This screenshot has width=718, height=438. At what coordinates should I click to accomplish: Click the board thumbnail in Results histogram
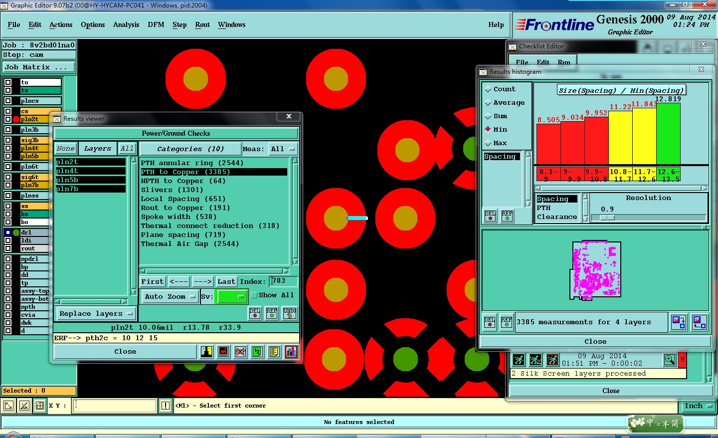point(595,270)
